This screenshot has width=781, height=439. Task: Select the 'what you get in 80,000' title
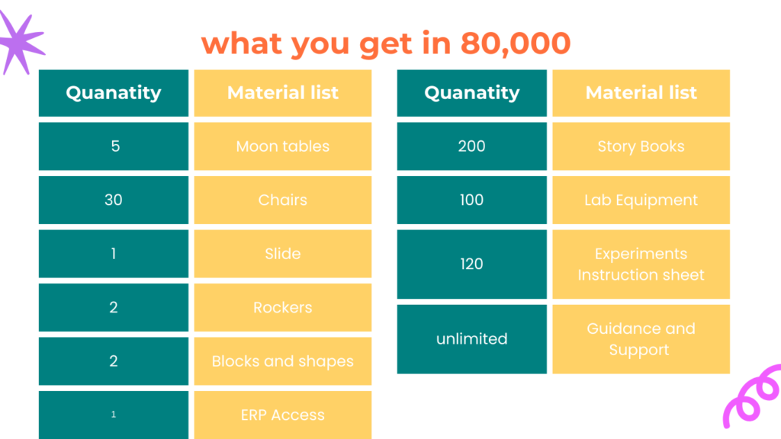click(386, 43)
